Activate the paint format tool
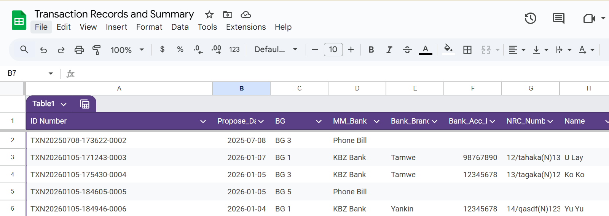Viewport: 609px width, 216px height. (x=97, y=50)
